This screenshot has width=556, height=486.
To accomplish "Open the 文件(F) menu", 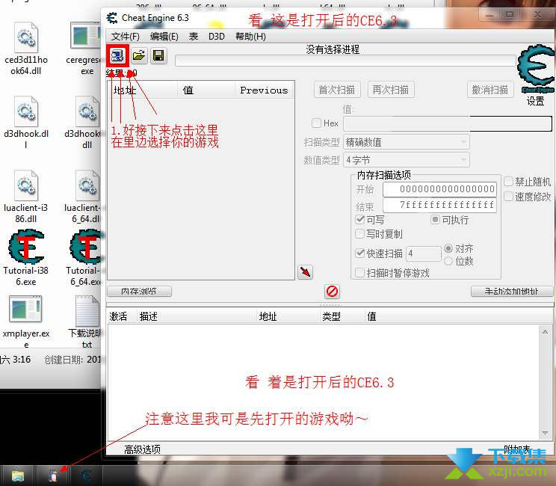I will pos(126,37).
